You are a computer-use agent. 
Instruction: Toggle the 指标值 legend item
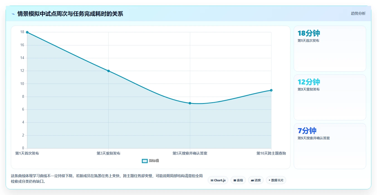150,161
